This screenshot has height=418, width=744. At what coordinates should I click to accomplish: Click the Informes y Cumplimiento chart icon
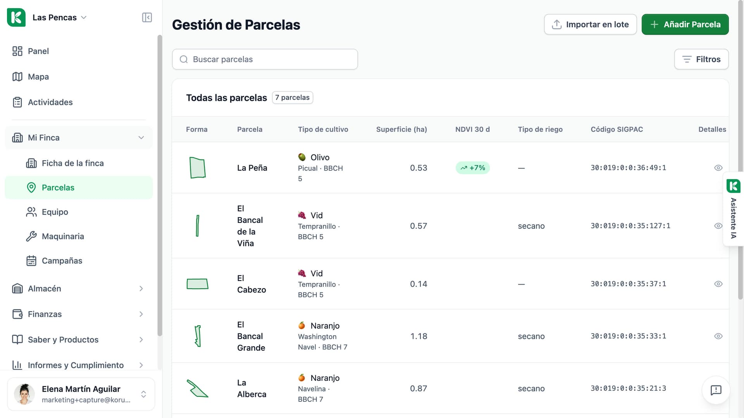tap(17, 365)
